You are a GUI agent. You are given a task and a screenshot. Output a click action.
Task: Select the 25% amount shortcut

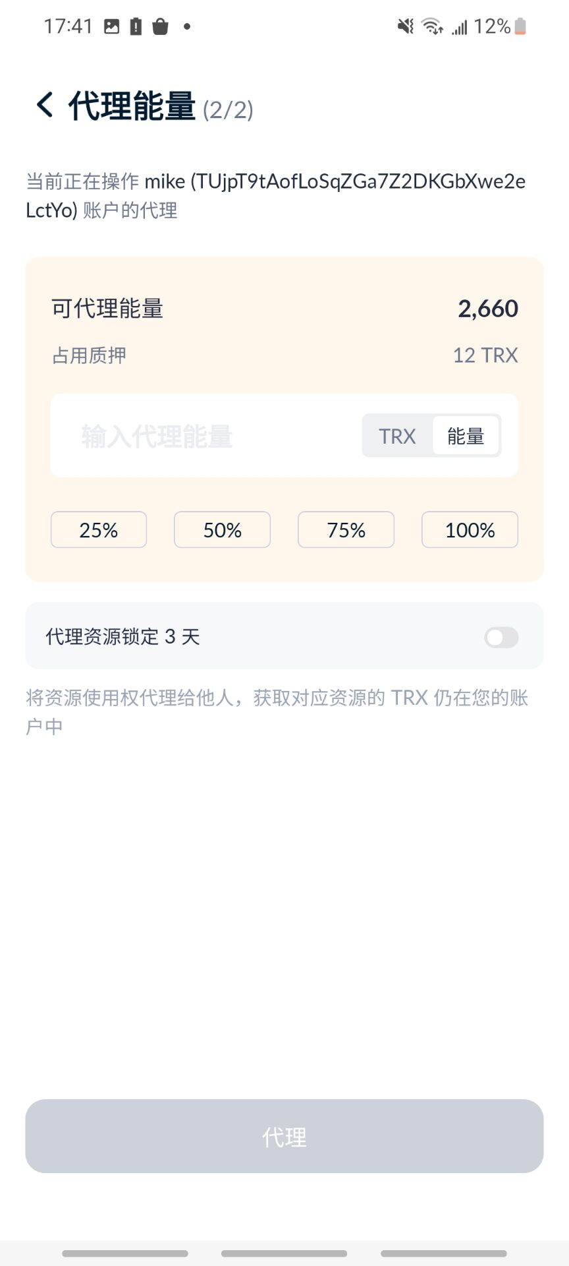point(99,529)
